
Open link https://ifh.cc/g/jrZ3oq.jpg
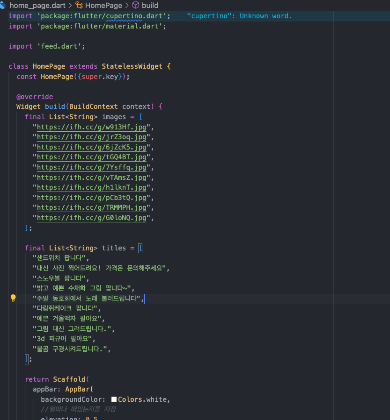tap(91, 137)
